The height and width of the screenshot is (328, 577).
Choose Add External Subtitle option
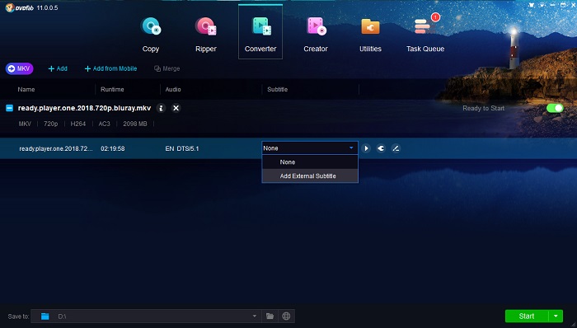click(x=310, y=176)
